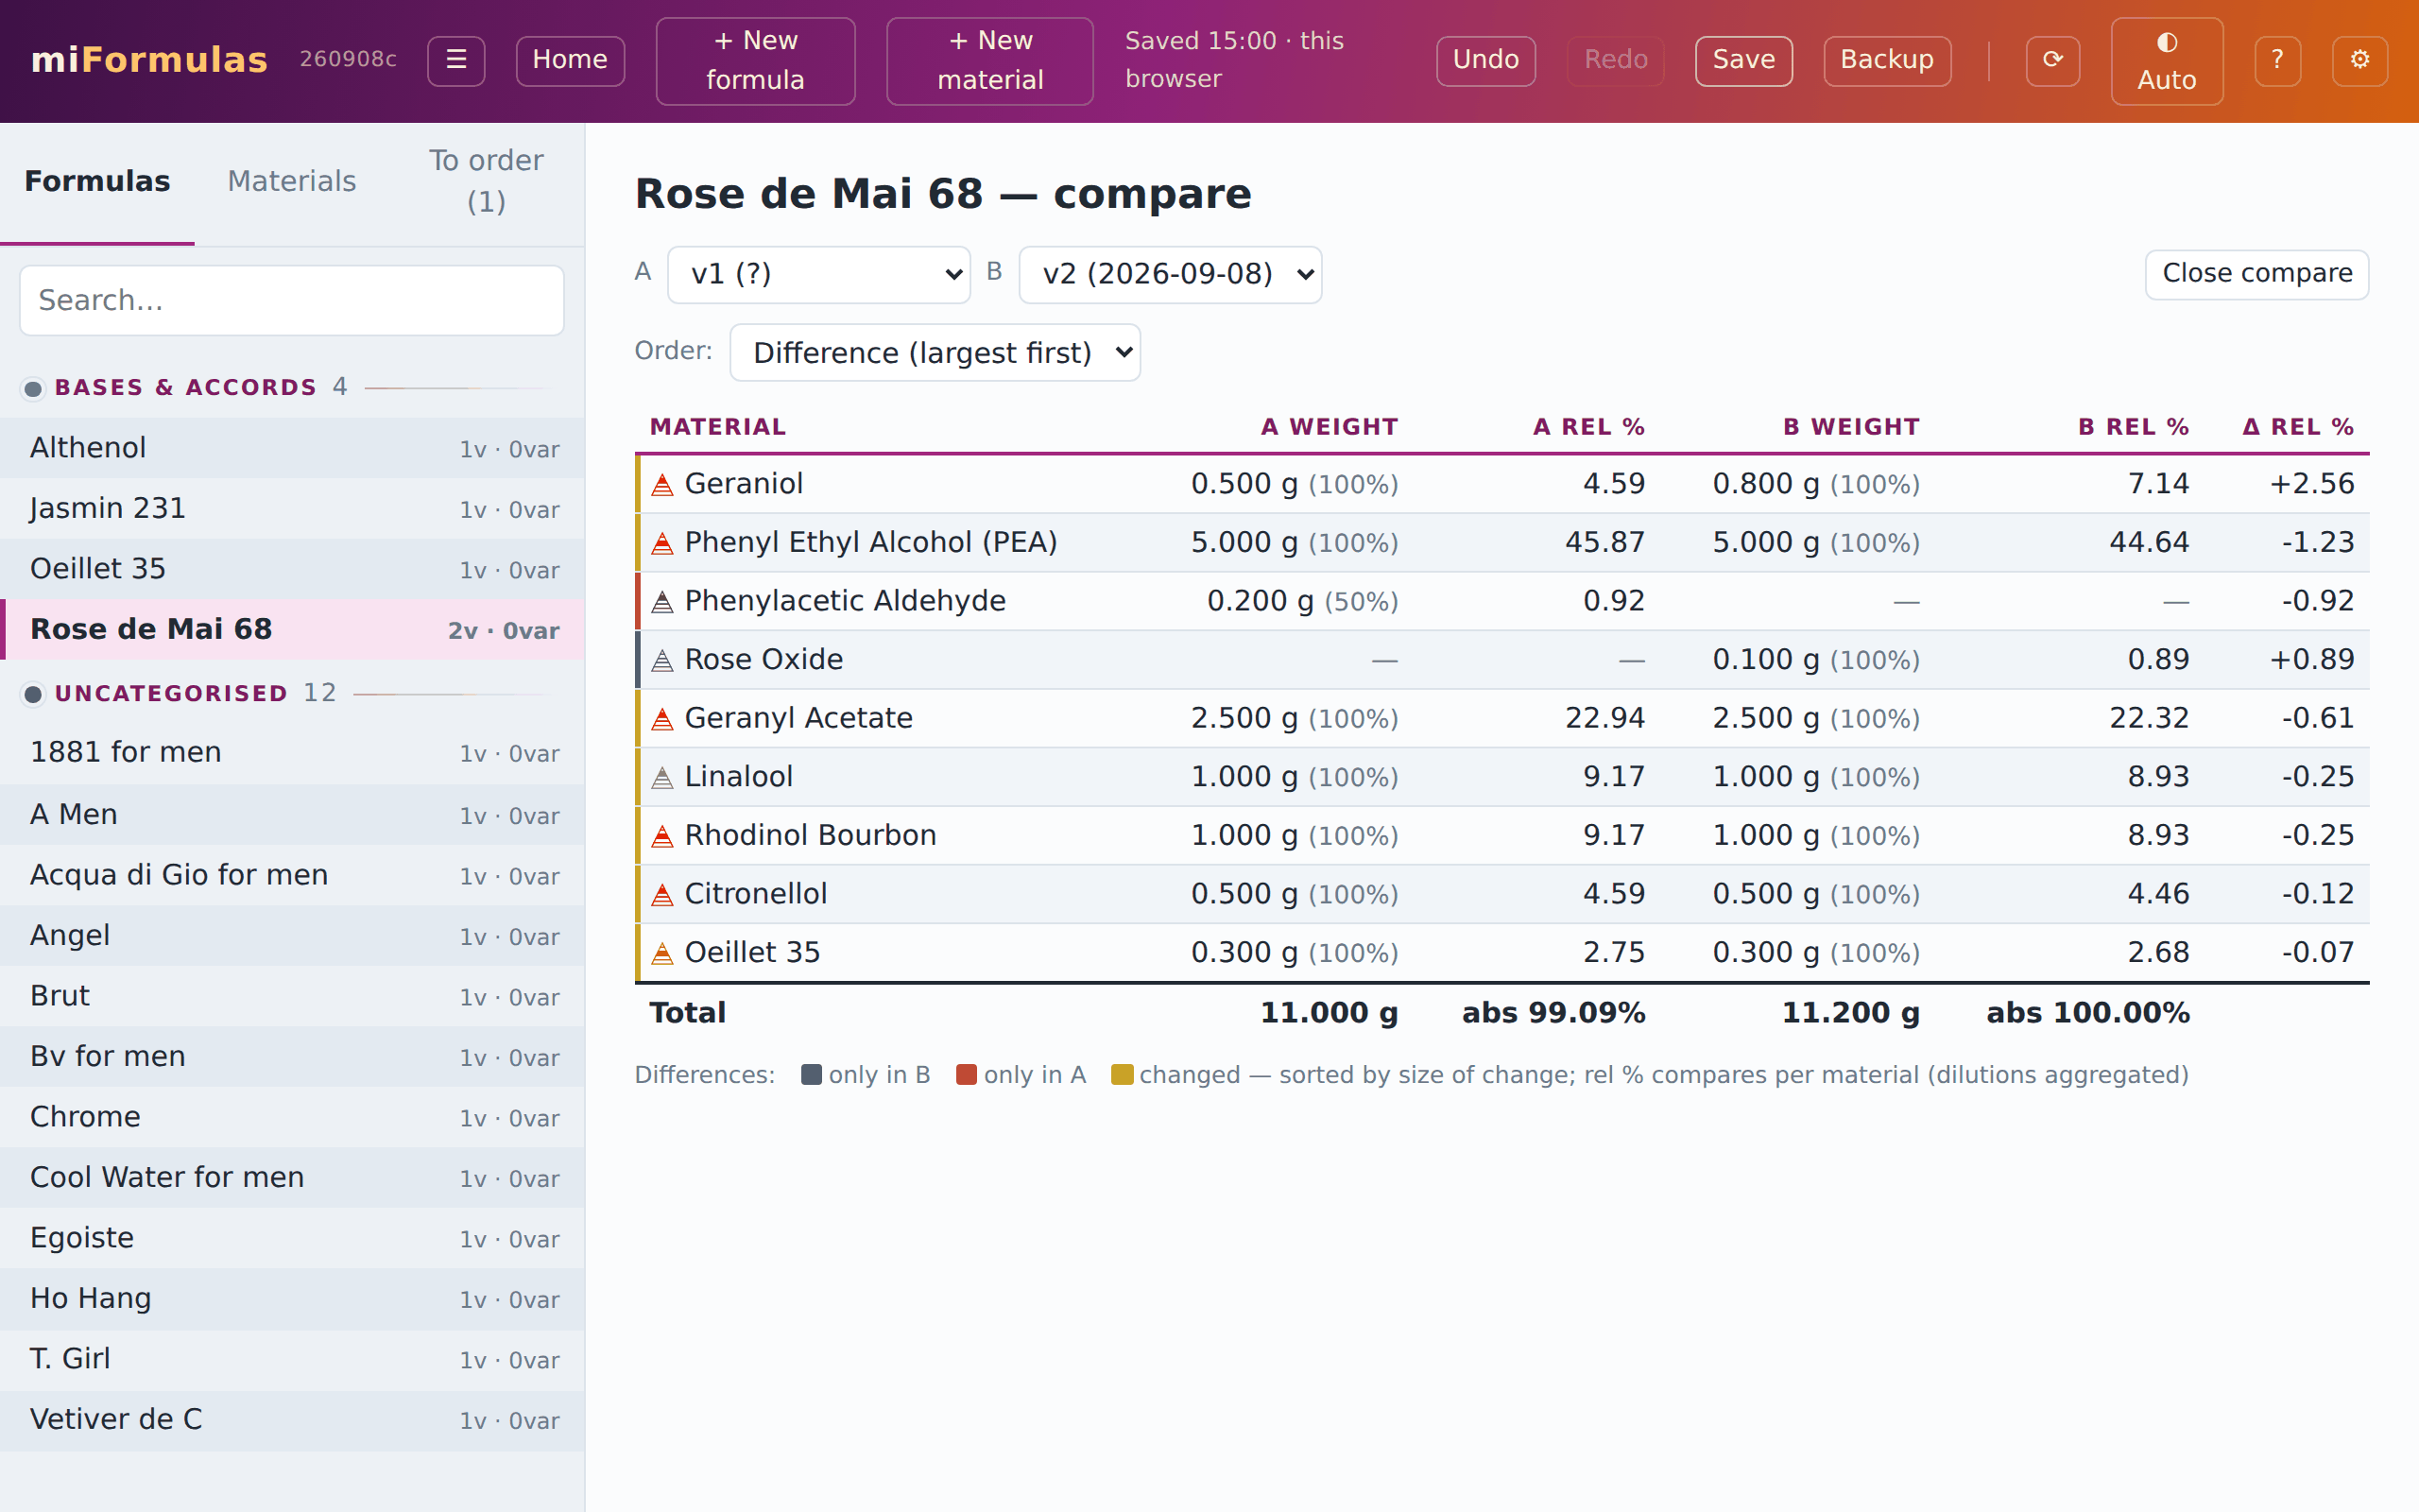Screen dimensions: 2419x1512
Task: Collapse the Bases & Accords group dot
Action: (33, 388)
